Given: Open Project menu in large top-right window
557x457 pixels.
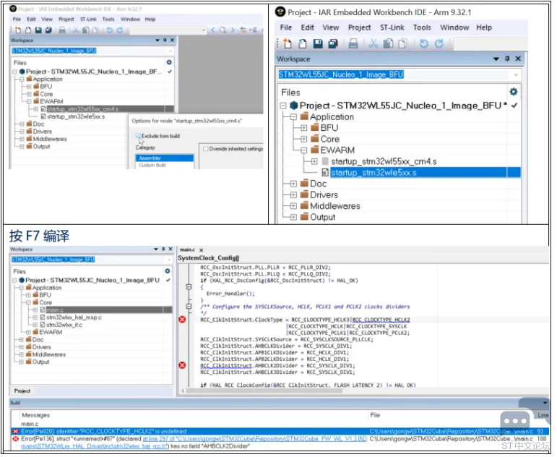Looking at the screenshot, I should [x=359, y=27].
